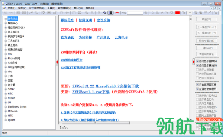The width and height of the screenshot is (223, 137).
Task: Click the copy layers toolbar icon
Action: point(196,13)
